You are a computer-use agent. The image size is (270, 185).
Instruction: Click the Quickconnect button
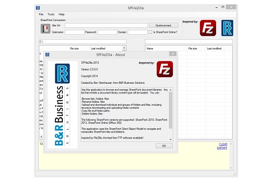(x=163, y=25)
